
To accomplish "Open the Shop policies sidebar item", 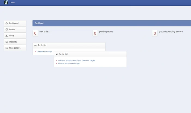I will (x=15, y=48).
